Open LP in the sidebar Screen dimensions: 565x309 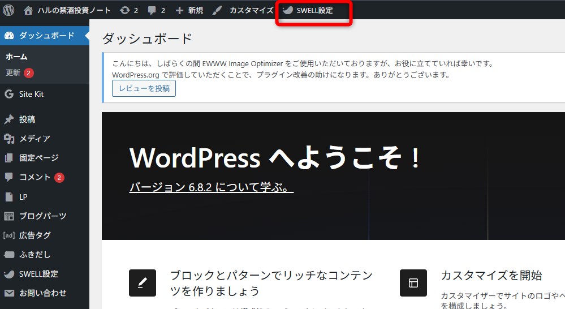(x=23, y=197)
